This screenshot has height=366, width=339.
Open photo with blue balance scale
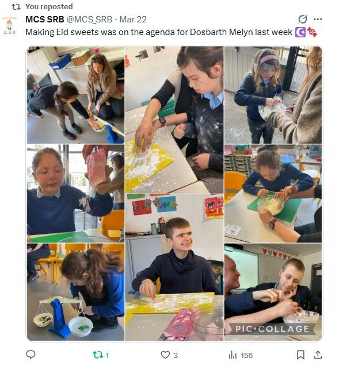click(x=75, y=292)
